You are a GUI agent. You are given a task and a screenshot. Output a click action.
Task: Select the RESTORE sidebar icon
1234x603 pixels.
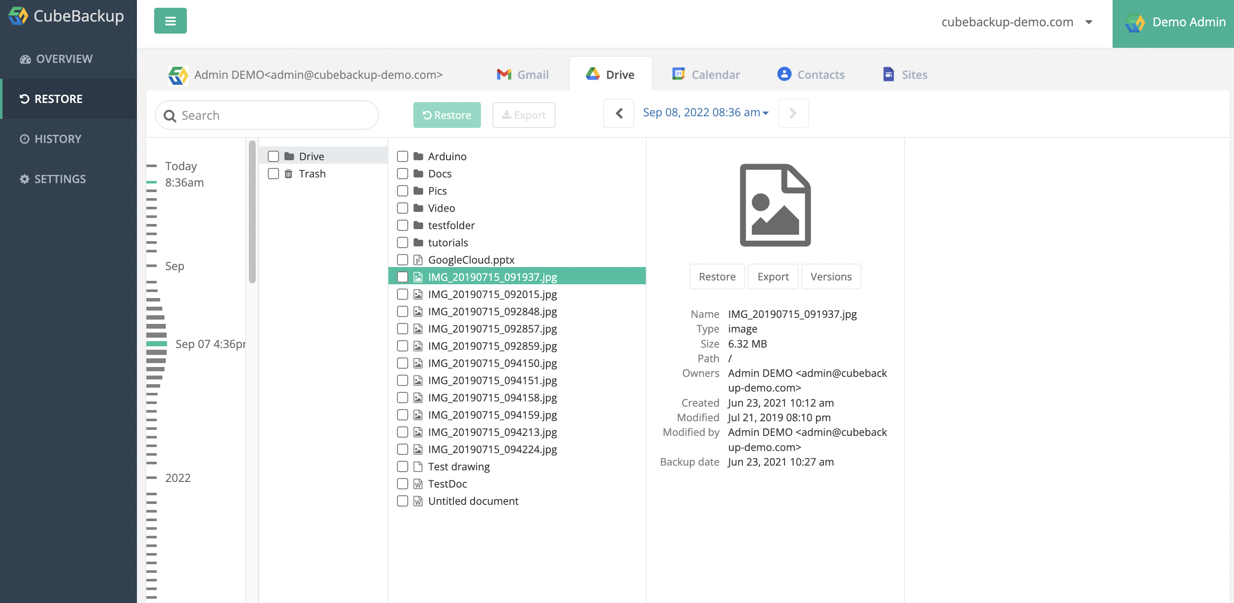click(x=25, y=98)
